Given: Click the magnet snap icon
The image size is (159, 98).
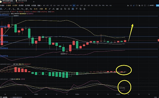Looking at the screenshot, I should pos(58,9).
